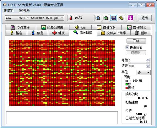Viewport: 157px width, 128px height.
Task: Click the red cross 健康 tab icon
Action: (x=54, y=33)
